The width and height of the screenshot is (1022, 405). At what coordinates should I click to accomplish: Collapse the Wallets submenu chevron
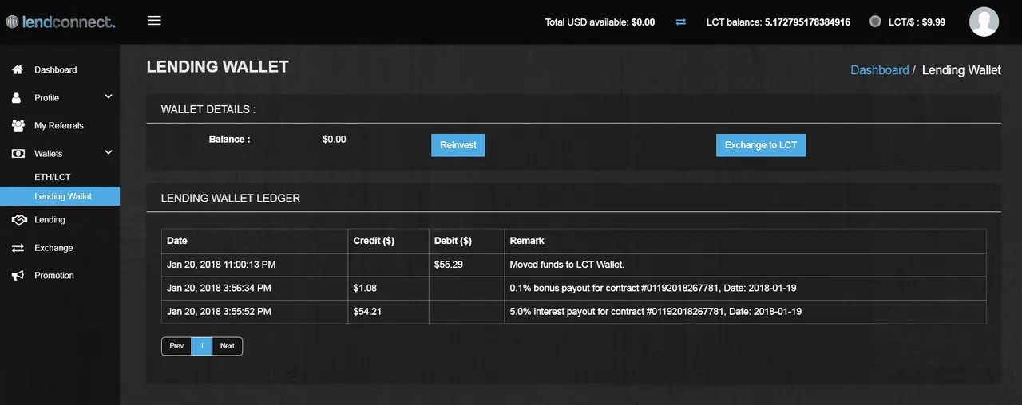click(109, 153)
